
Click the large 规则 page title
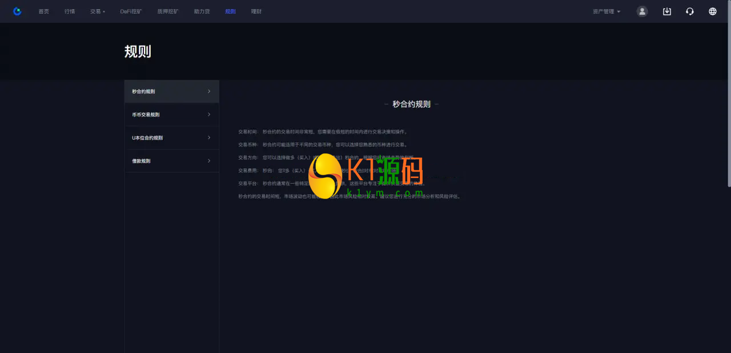click(138, 51)
